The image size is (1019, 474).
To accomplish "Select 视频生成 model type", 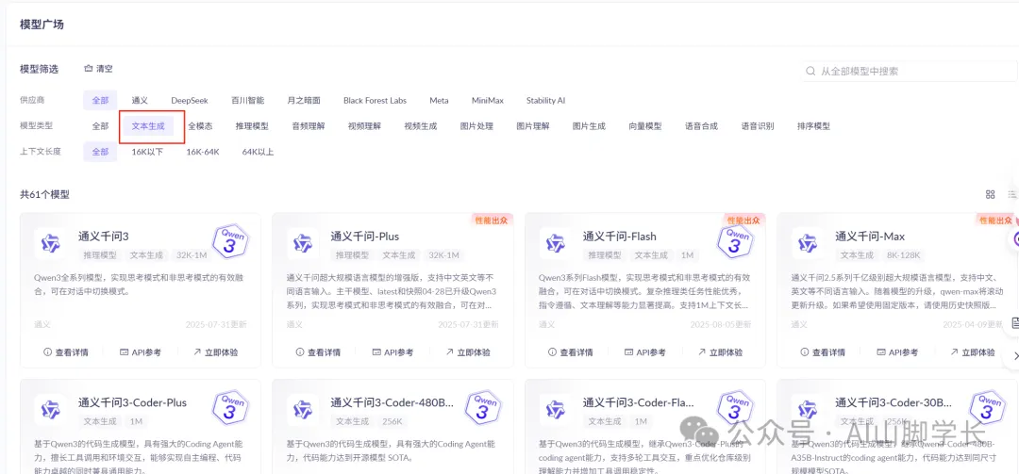I will (x=421, y=126).
